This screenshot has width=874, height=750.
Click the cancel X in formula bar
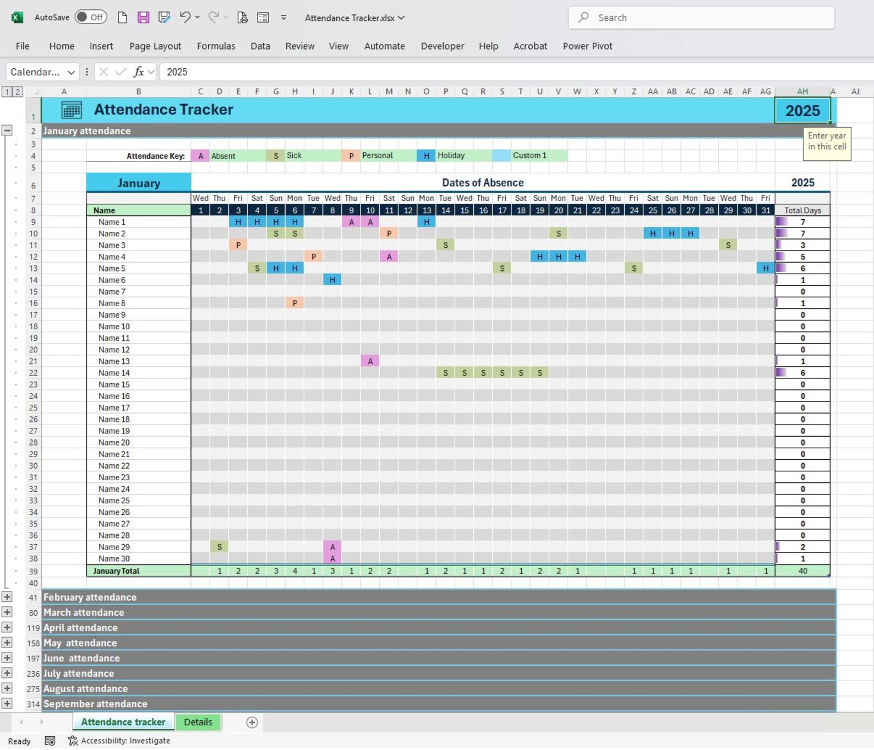tap(103, 72)
